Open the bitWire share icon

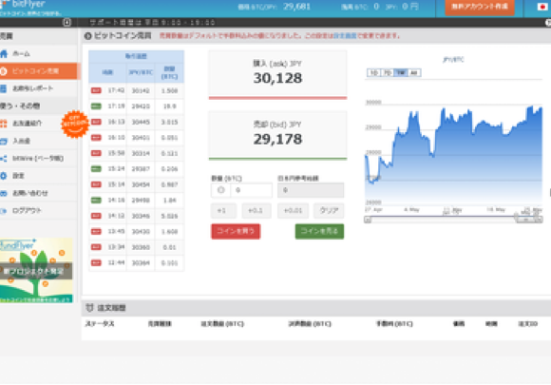click(4, 159)
